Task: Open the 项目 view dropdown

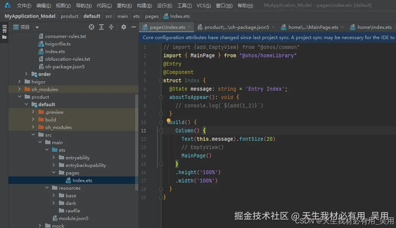Action: tap(37, 27)
